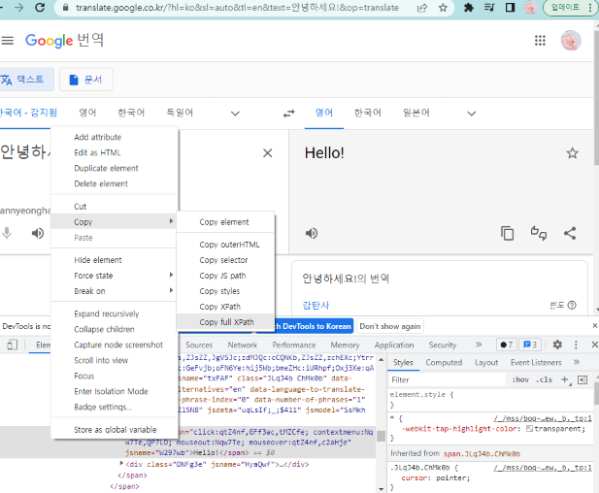This screenshot has height=493, width=599.
Task: Show more DevTools panels chevron
Action: tap(479, 345)
